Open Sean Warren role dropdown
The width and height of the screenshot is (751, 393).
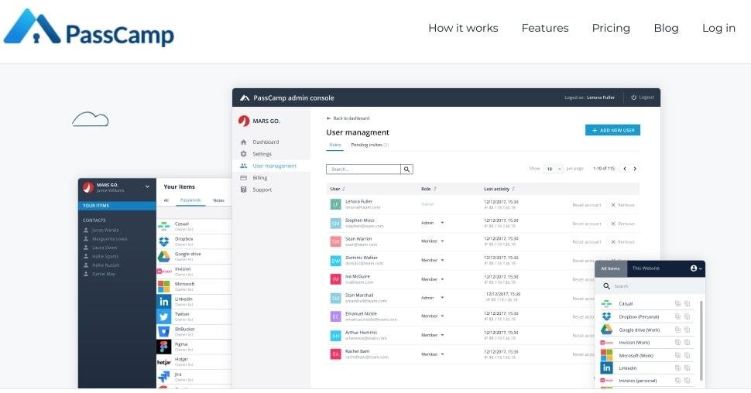[x=433, y=241]
